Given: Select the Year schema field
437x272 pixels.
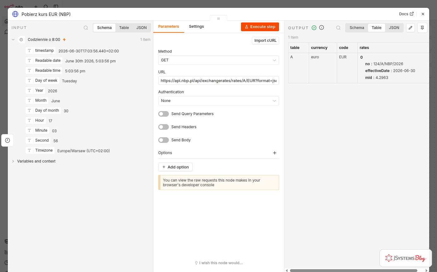Looking at the screenshot, I should pyautogui.click(x=35, y=90).
